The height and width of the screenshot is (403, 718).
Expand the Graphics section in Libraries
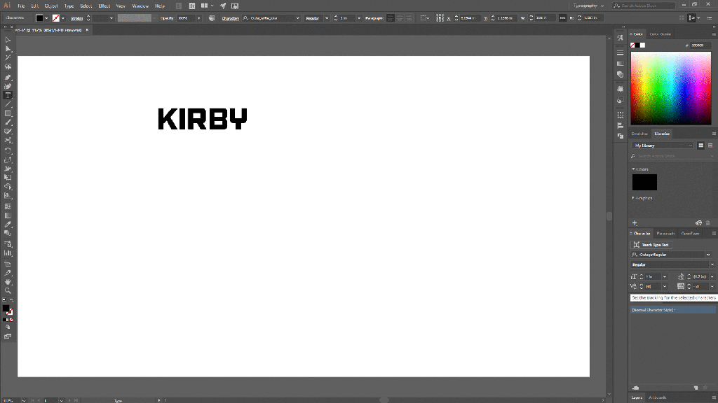coord(634,198)
